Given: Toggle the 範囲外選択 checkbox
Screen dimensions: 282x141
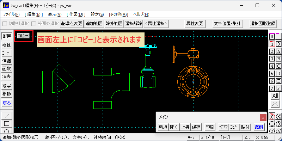Looking at the screenshot, I should coord(33,23).
